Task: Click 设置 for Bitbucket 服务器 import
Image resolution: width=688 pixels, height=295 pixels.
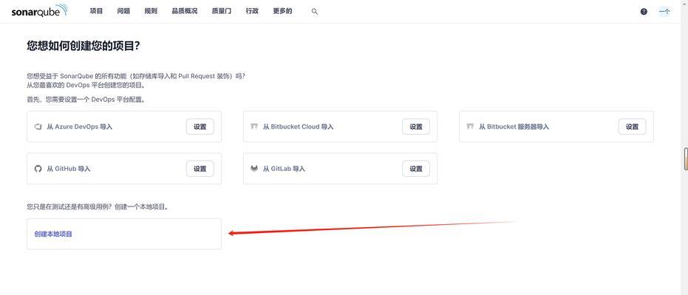Action: [633, 127]
